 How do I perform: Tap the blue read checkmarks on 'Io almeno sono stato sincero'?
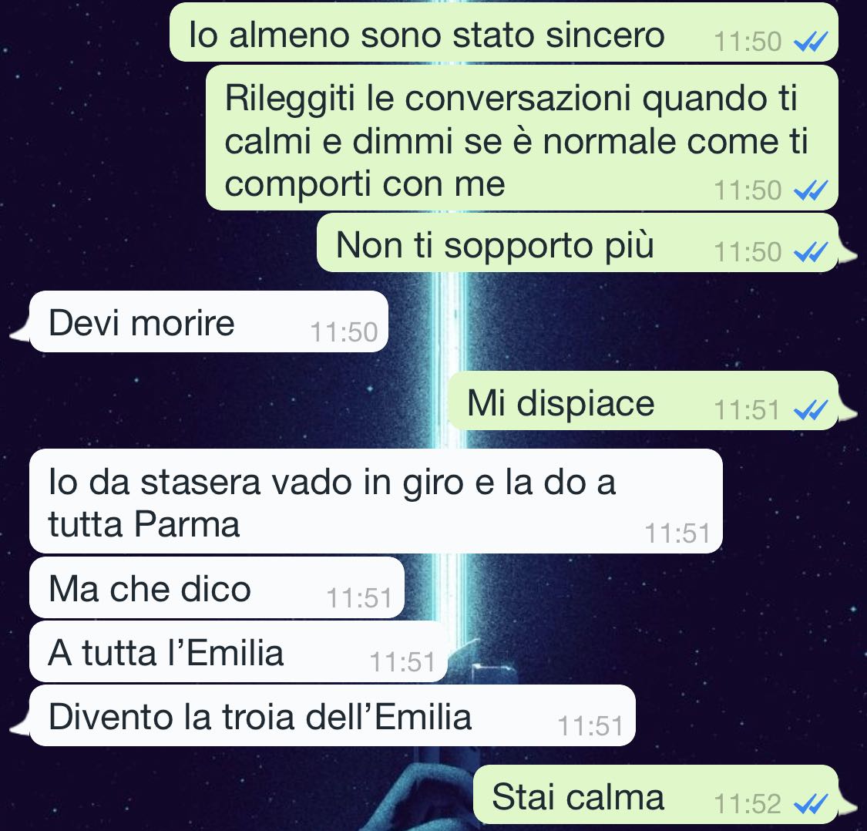tap(811, 42)
